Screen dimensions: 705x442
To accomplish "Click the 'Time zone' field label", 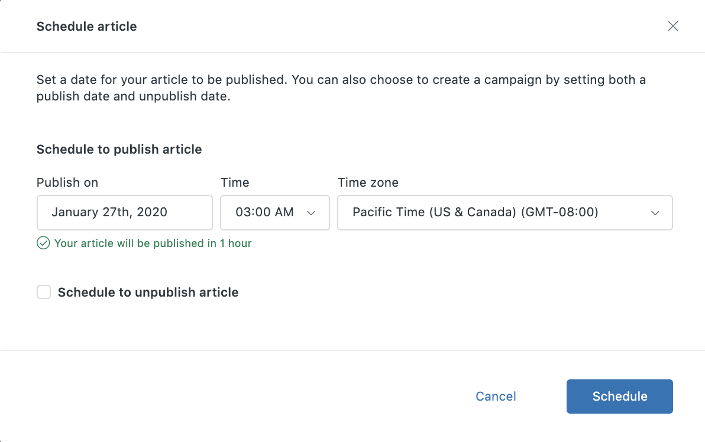I will [368, 183].
